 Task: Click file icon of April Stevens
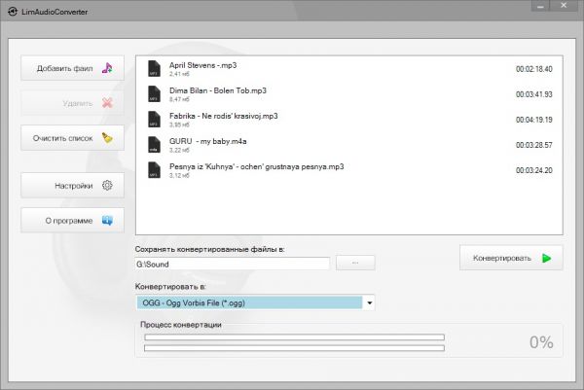pos(154,69)
